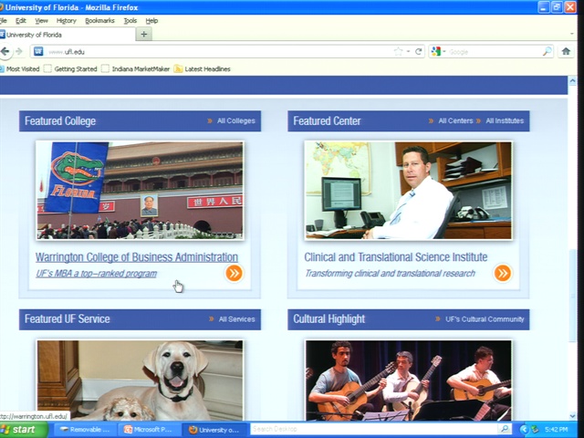This screenshot has height=438, width=584.
Task: Expand hidden tray icons arrow
Action: click(524, 430)
